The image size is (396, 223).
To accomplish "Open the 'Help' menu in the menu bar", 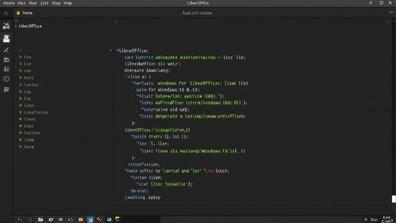I will [68, 3].
